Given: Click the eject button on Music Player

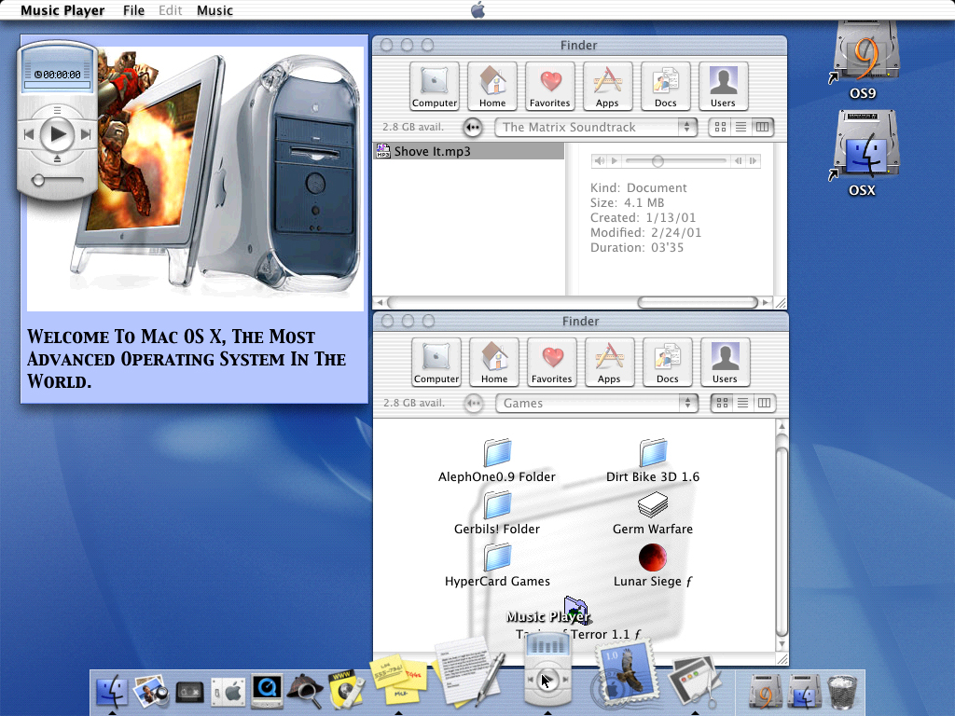Looking at the screenshot, I should pos(57,158).
